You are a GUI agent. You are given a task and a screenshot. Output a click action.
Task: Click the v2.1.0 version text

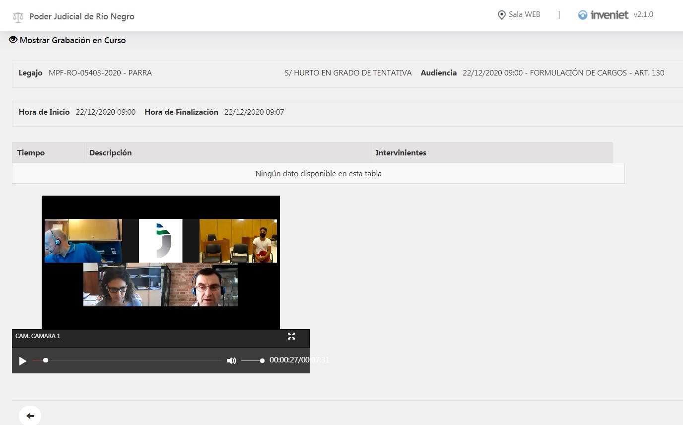(x=643, y=14)
